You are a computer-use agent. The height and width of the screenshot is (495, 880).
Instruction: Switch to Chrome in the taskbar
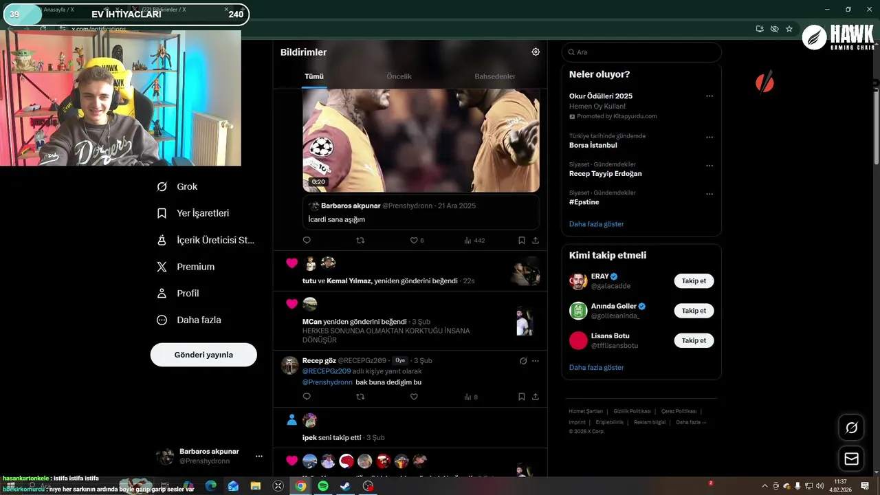tap(300, 485)
